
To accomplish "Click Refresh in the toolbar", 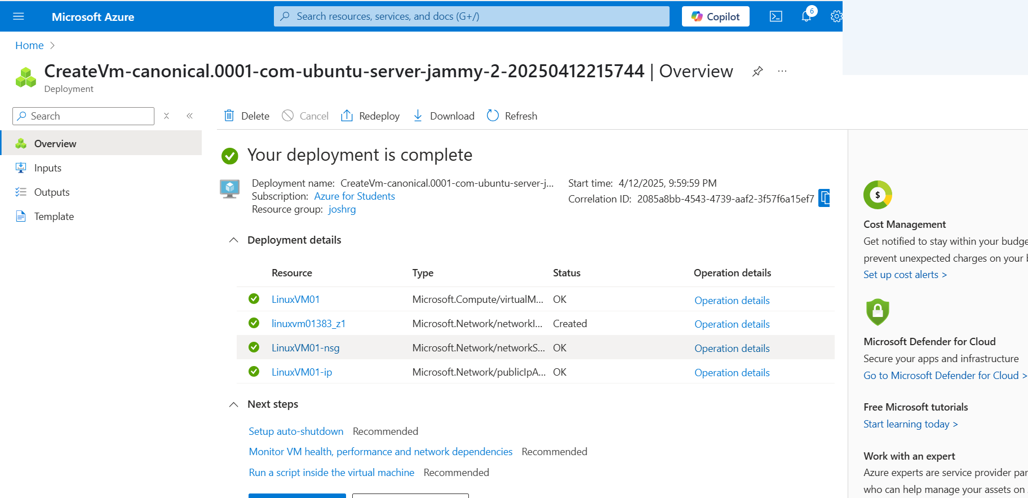I will tap(512, 116).
